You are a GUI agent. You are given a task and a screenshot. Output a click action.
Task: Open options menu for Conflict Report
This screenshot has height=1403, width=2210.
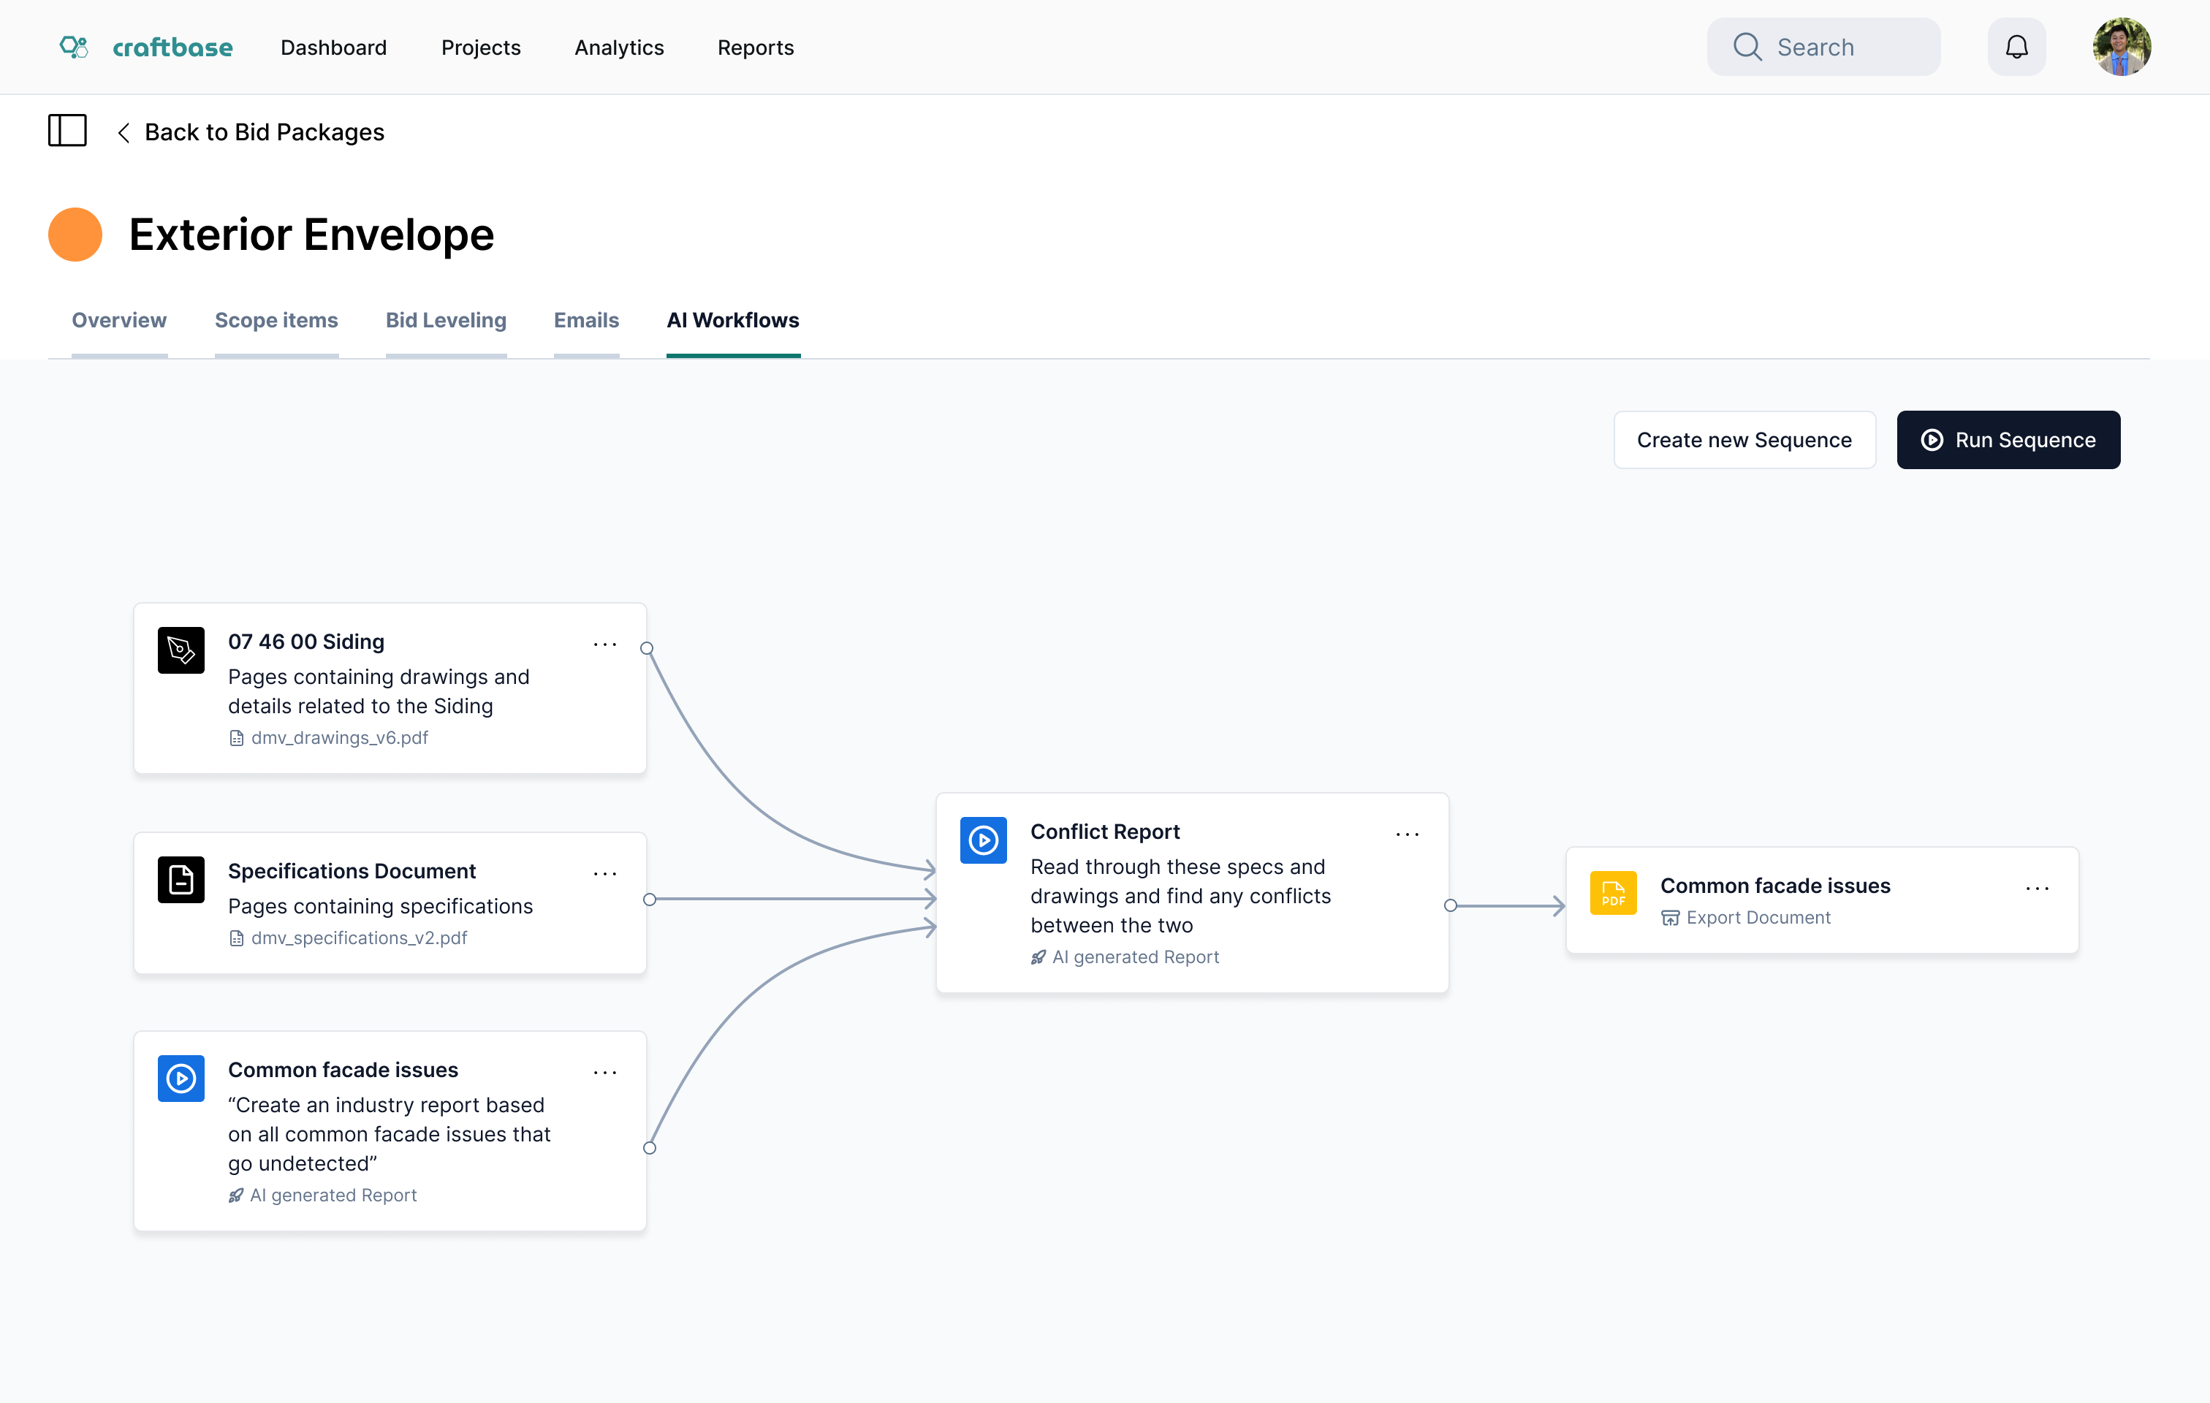pyautogui.click(x=1407, y=835)
